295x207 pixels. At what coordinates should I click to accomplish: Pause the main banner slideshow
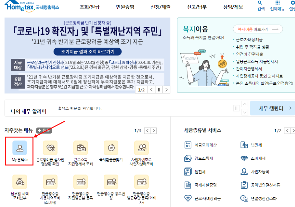[x=159, y=90]
